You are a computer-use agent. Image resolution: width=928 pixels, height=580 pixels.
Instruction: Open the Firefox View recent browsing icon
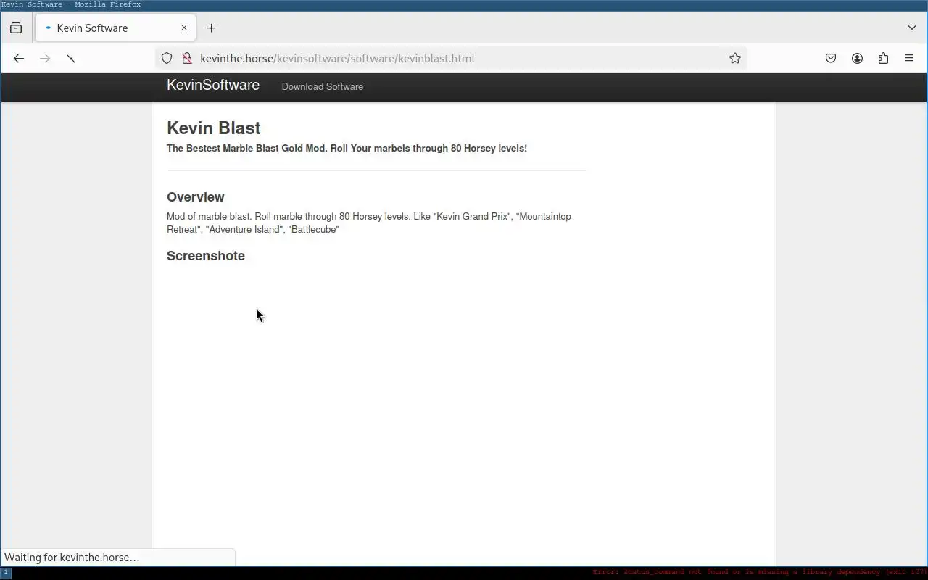tap(16, 28)
